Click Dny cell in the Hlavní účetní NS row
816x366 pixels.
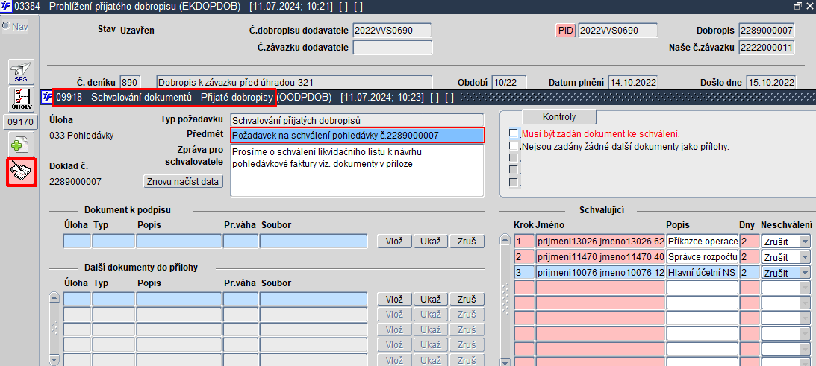point(750,272)
